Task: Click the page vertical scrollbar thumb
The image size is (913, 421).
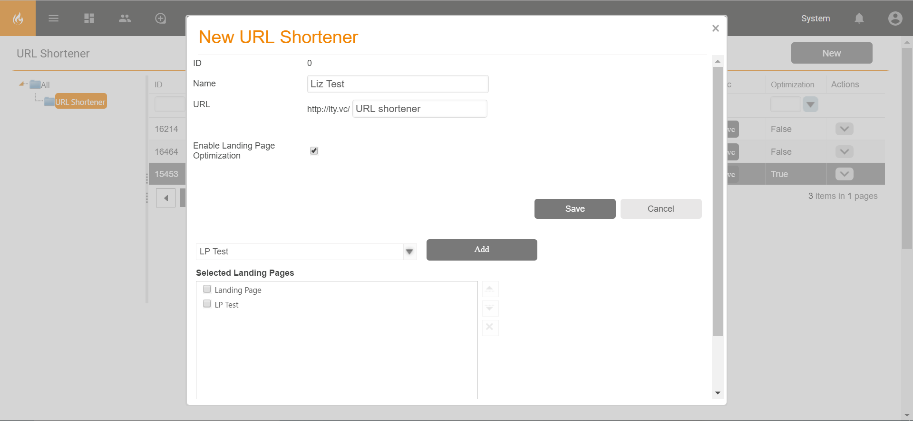Action: pyautogui.click(x=907, y=148)
